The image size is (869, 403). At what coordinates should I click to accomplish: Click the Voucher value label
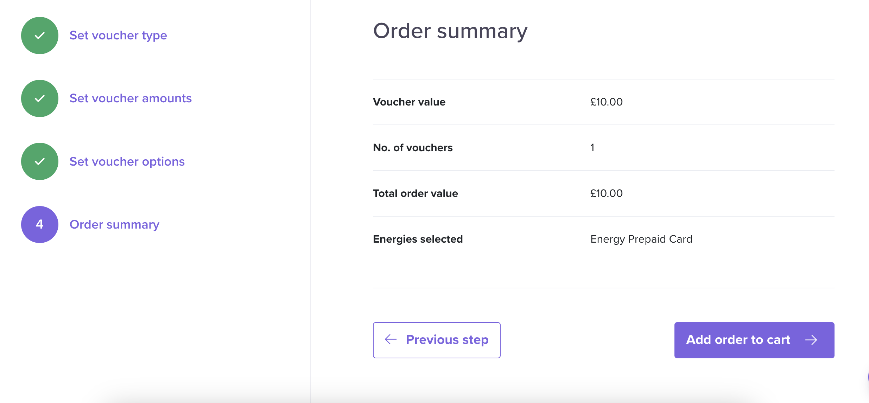(409, 102)
